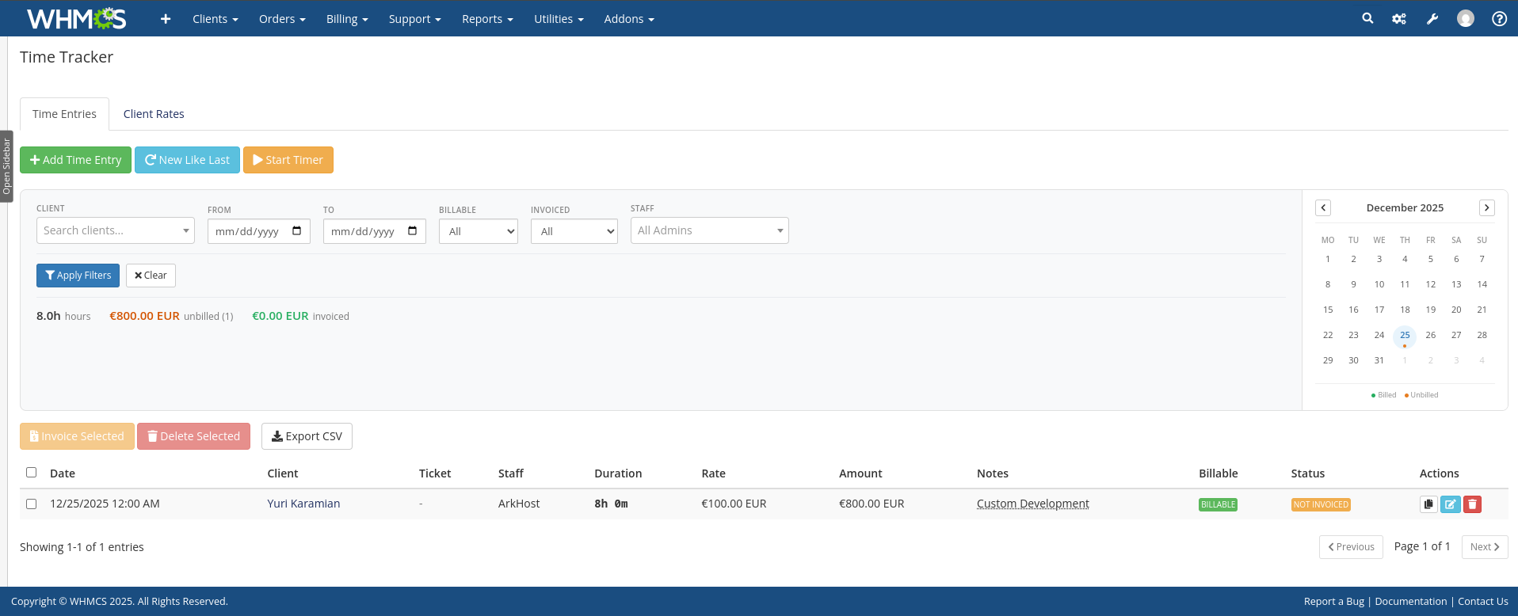Click the plus quick-add icon in navbar

point(166,19)
